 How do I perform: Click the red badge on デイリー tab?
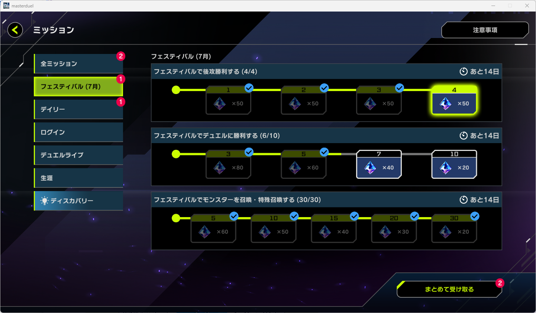[x=121, y=102]
